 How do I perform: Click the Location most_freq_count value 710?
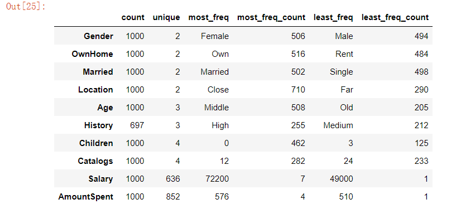[297, 90]
